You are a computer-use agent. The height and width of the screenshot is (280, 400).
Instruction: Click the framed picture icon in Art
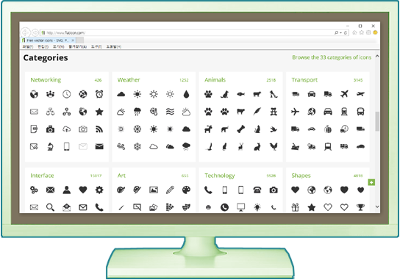(154, 190)
